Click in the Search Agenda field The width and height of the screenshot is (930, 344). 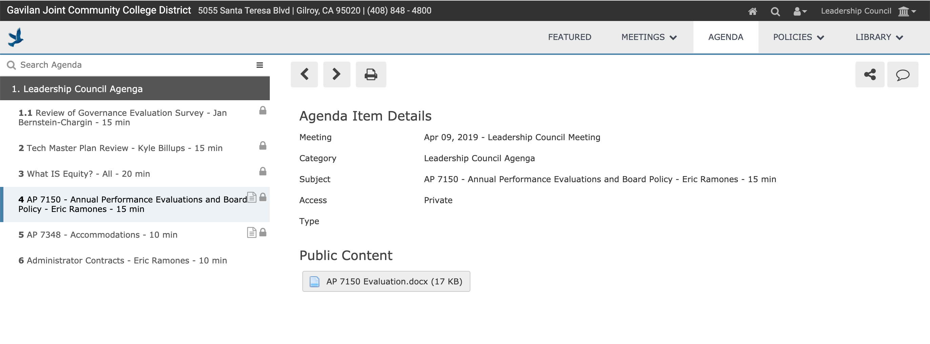point(130,65)
